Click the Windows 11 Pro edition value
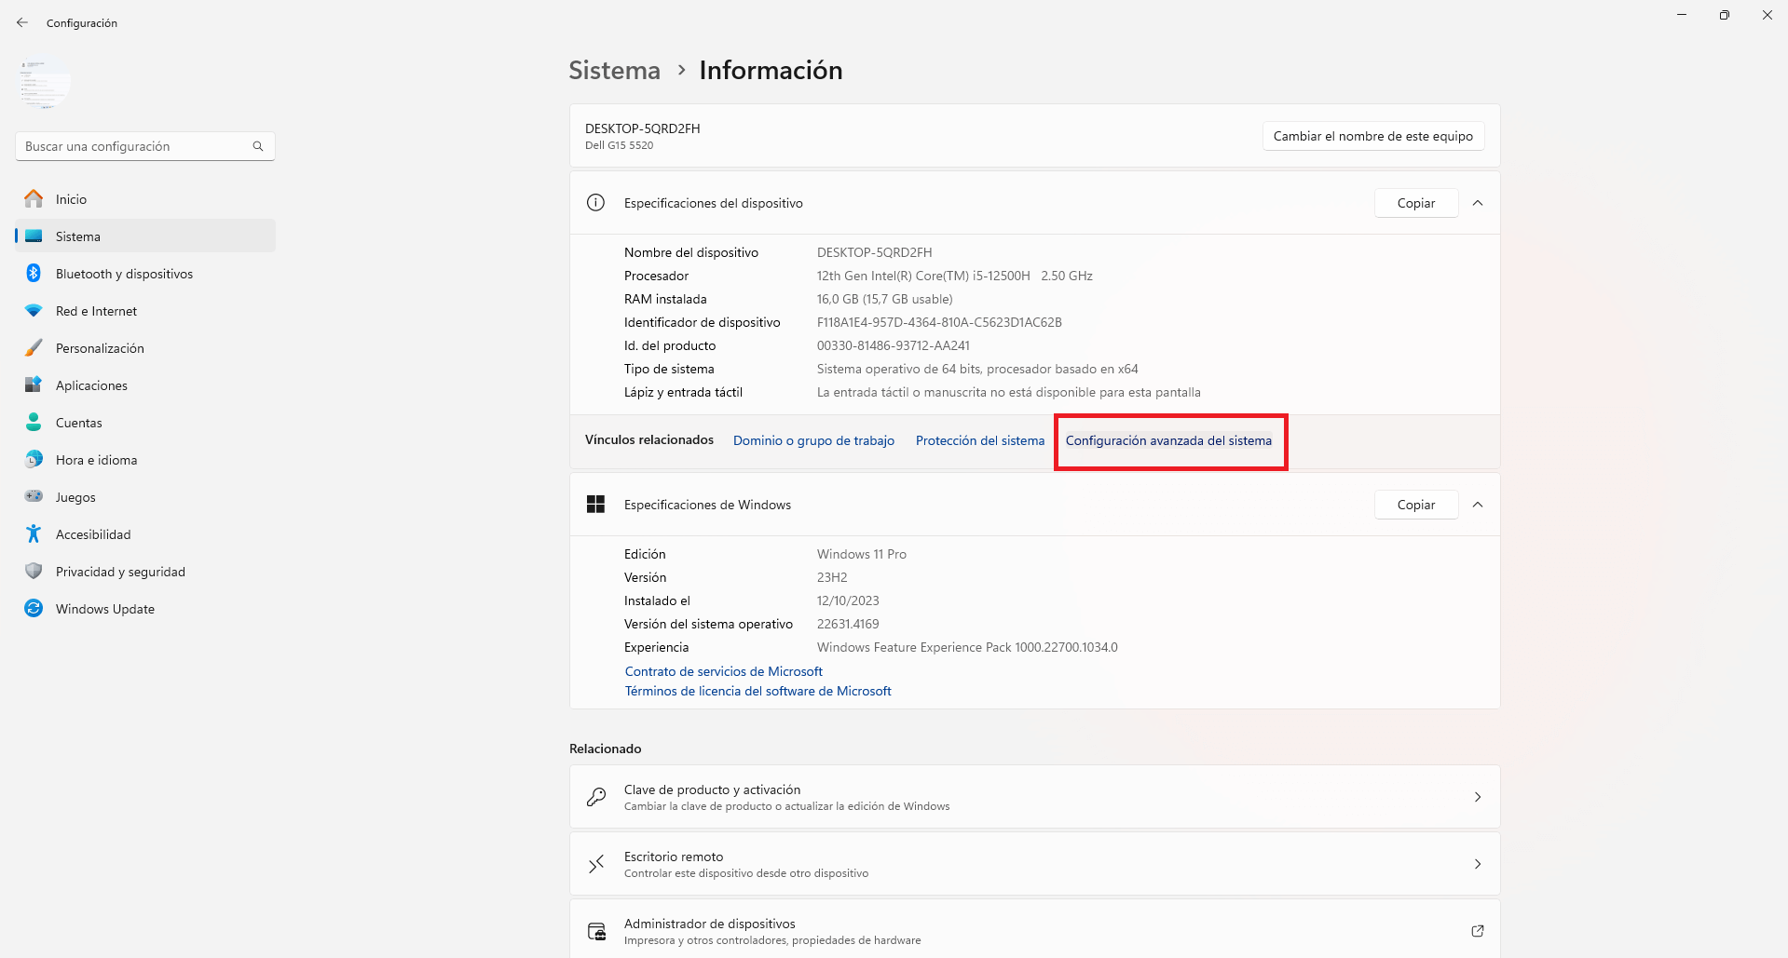 pos(862,554)
